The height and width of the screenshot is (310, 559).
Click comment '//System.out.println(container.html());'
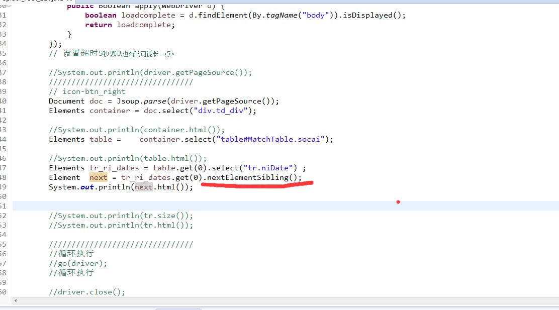pos(137,130)
